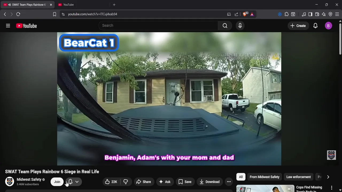Open media controls music note icon

(x=304, y=14)
